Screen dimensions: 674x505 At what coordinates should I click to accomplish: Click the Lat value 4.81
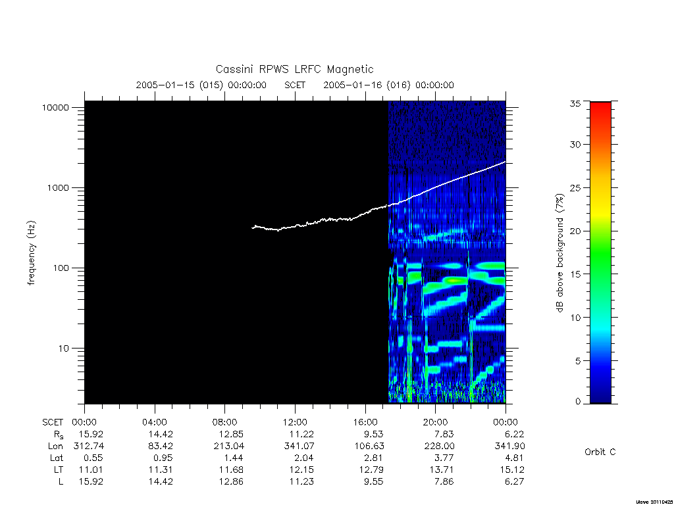tap(515, 458)
